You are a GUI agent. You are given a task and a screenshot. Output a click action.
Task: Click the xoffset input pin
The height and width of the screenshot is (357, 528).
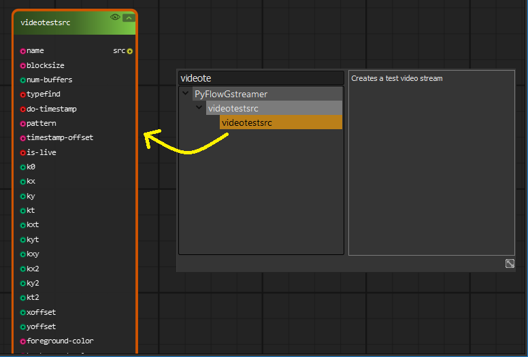coord(23,312)
